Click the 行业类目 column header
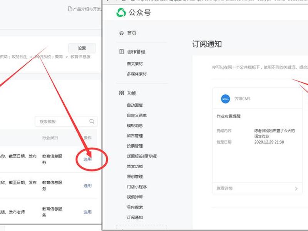The height and width of the screenshot is (231, 308). pyautogui.click(x=50, y=137)
